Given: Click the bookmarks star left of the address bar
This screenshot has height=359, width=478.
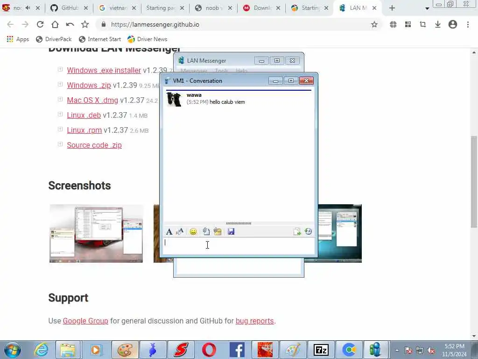Looking at the screenshot, I should [85, 24].
